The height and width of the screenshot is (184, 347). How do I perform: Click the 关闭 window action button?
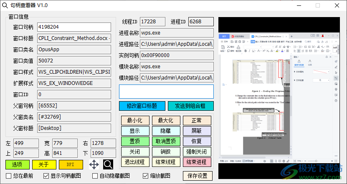pyautogui.click(x=135, y=152)
